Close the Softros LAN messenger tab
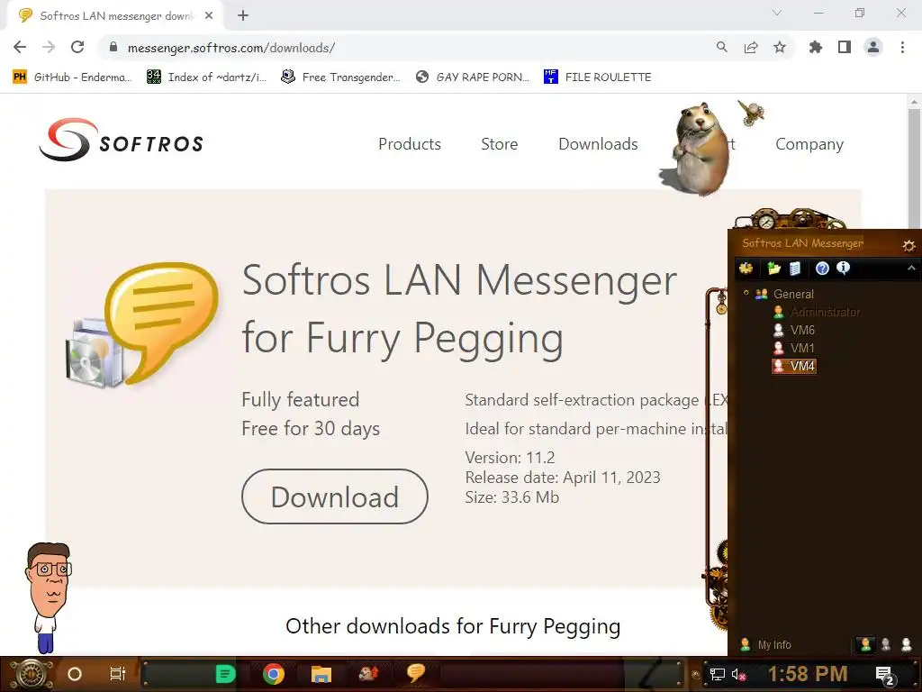The height and width of the screenshot is (692, 922). 209,16
